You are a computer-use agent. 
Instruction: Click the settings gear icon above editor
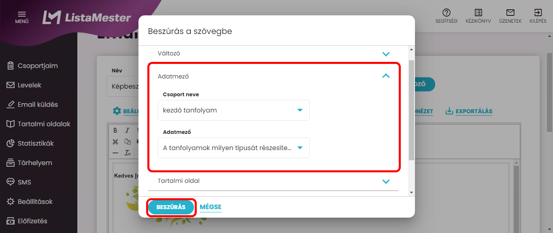(117, 111)
